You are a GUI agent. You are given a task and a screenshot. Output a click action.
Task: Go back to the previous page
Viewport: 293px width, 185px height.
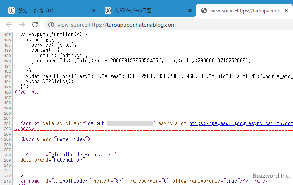[x=9, y=25]
